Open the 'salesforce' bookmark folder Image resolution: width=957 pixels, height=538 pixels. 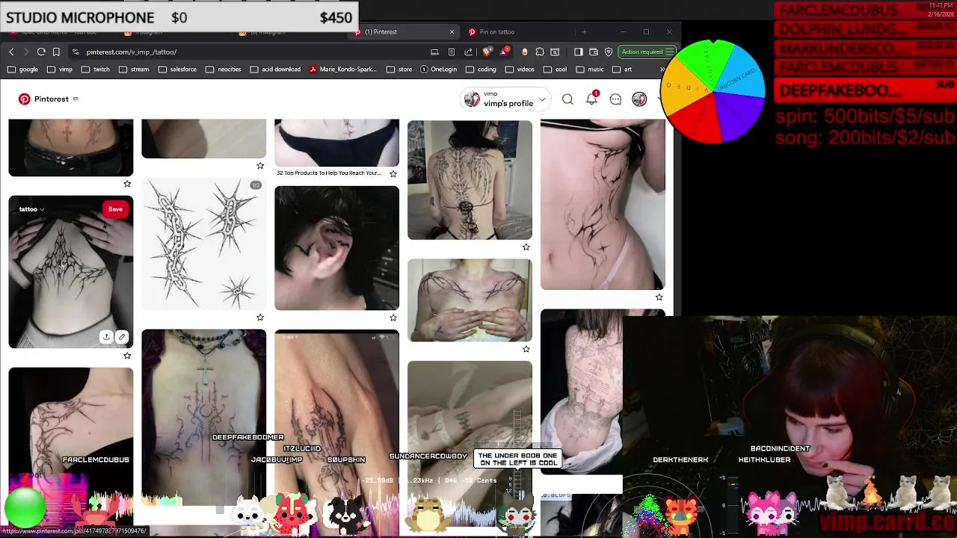coord(177,69)
